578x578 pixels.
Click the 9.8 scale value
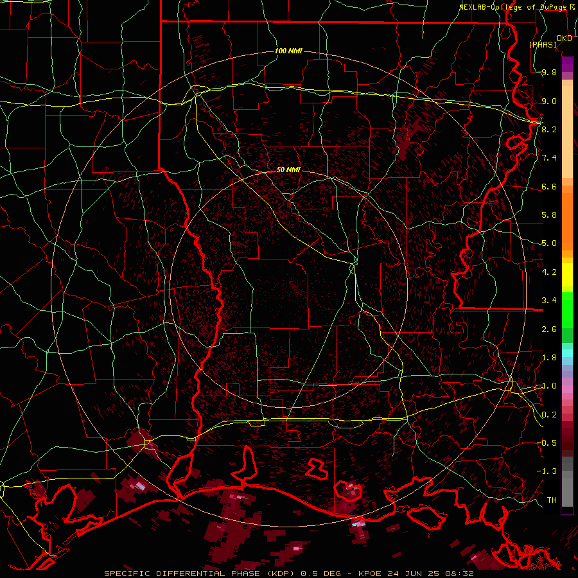(549, 72)
